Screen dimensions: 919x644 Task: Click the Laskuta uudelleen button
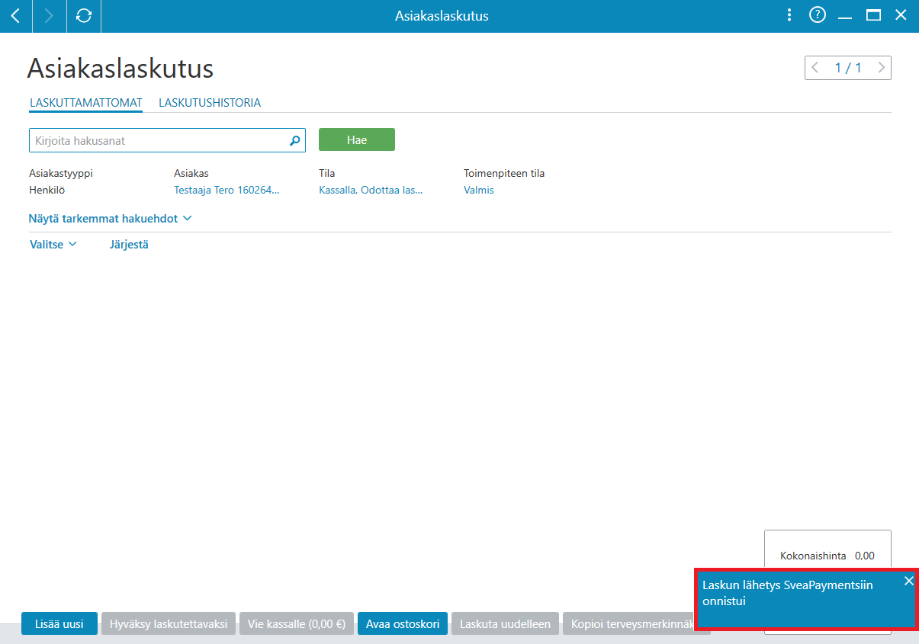click(x=506, y=623)
